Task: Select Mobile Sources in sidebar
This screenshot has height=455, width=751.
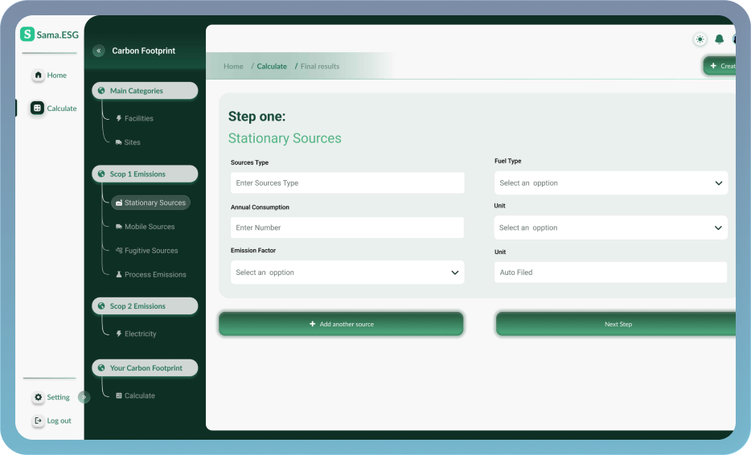Action: pyautogui.click(x=149, y=227)
